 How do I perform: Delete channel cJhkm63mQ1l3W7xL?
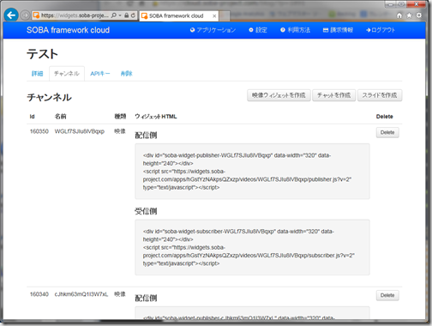[x=387, y=295]
